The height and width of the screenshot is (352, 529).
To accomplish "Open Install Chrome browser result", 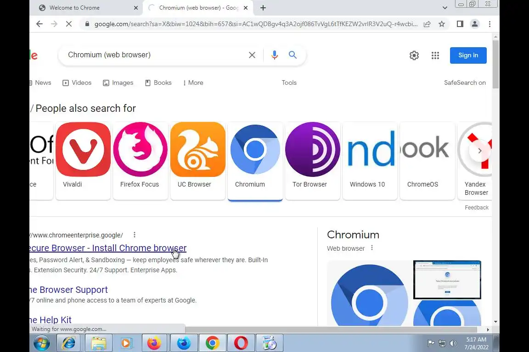I will coord(108,248).
